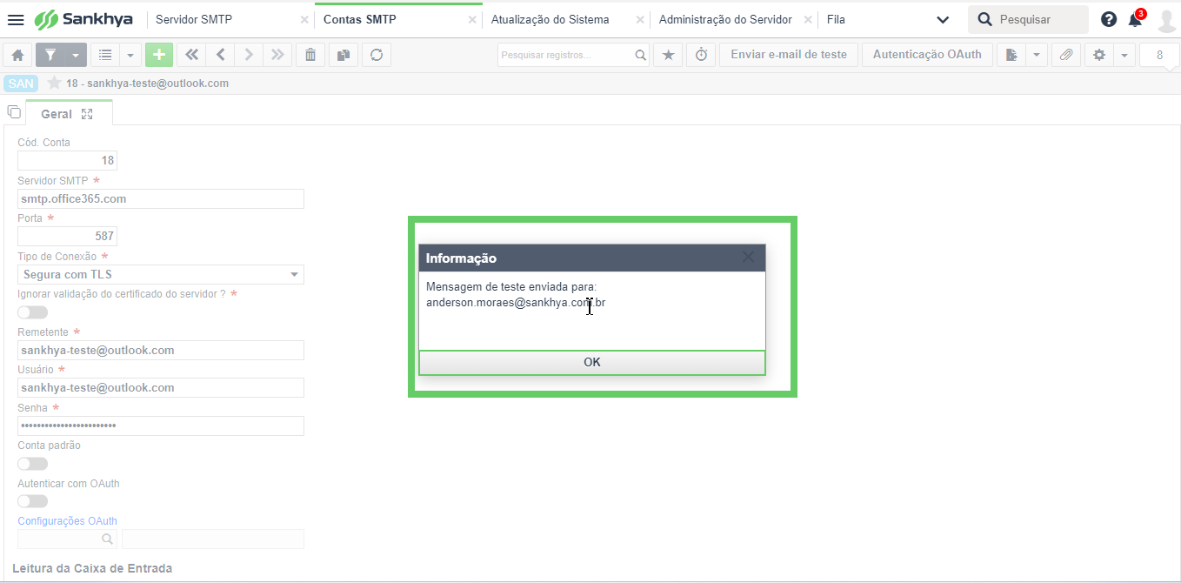This screenshot has width=1181, height=583.
Task: Go to the next record
Action: tap(249, 55)
